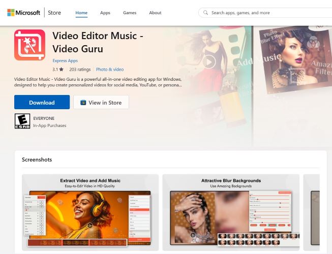Click the EVERYONE rating label
332x254 pixels.
point(44,118)
